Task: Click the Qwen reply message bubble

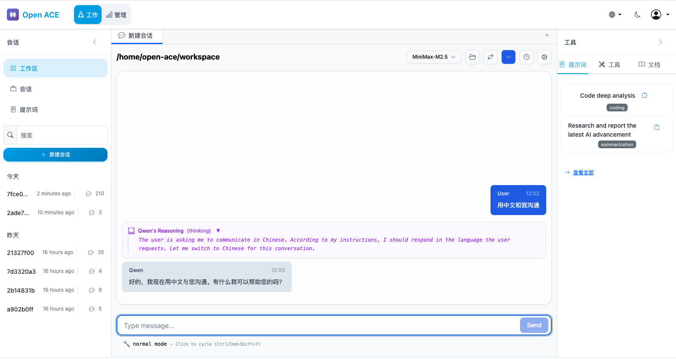Action: tap(207, 277)
